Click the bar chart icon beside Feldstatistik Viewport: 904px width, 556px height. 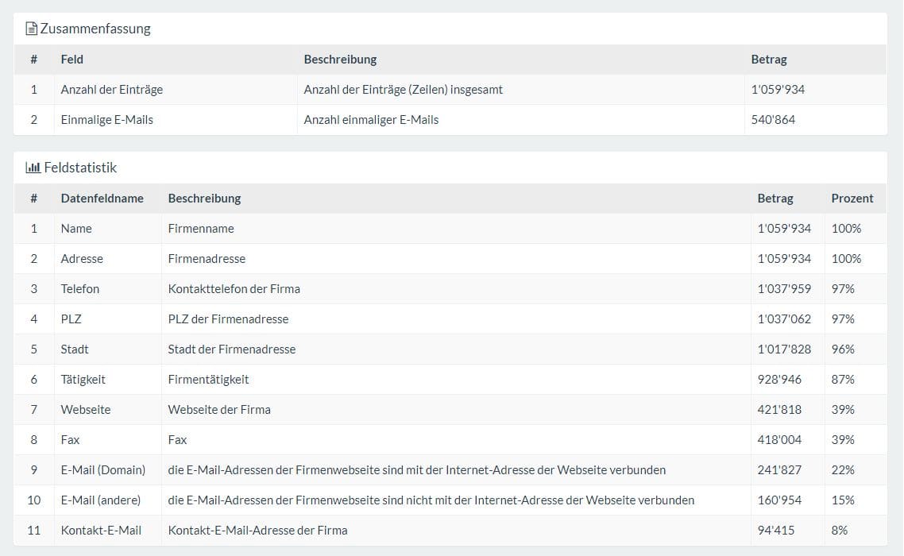[33, 168]
